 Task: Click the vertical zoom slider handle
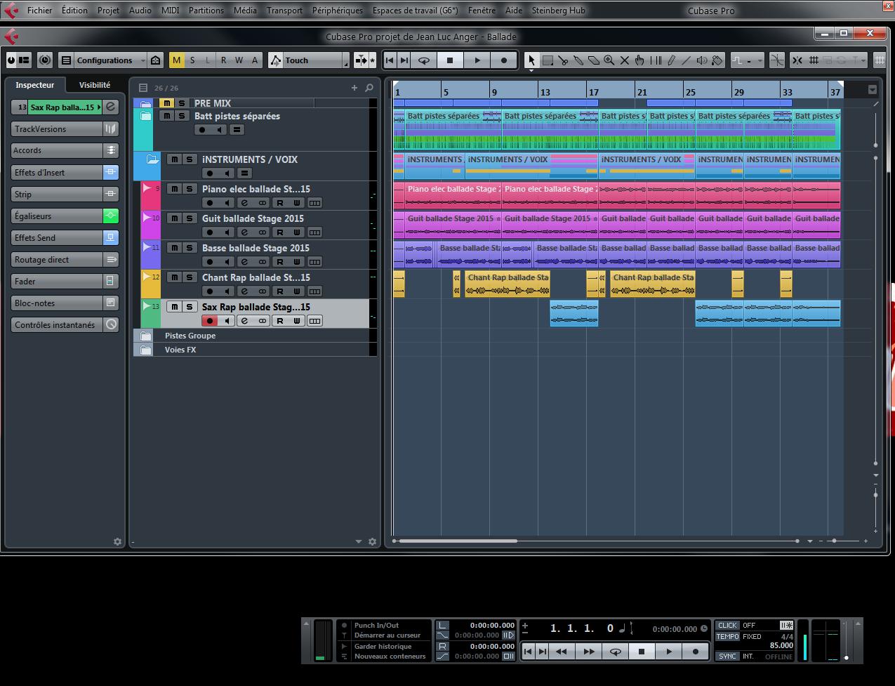pyautogui.click(x=876, y=494)
